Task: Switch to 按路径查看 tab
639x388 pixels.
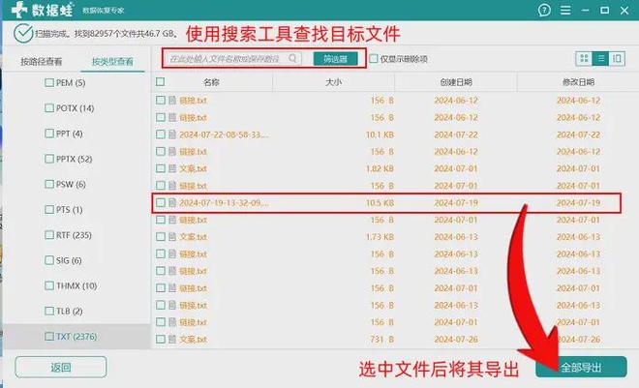Action: pos(42,62)
